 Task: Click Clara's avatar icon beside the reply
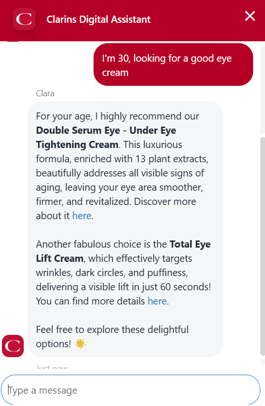coord(13,346)
